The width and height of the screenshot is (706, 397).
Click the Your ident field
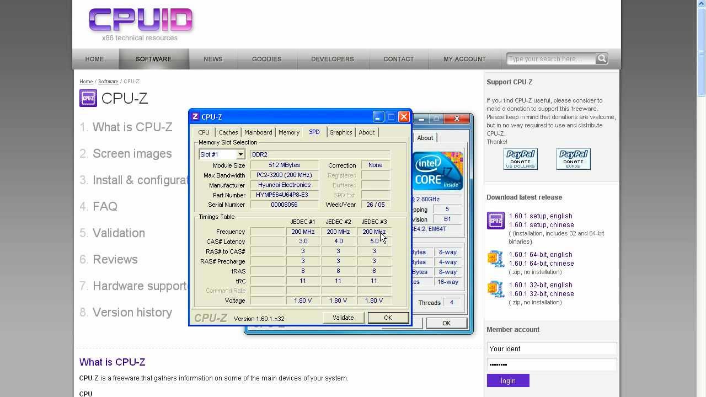(552, 348)
